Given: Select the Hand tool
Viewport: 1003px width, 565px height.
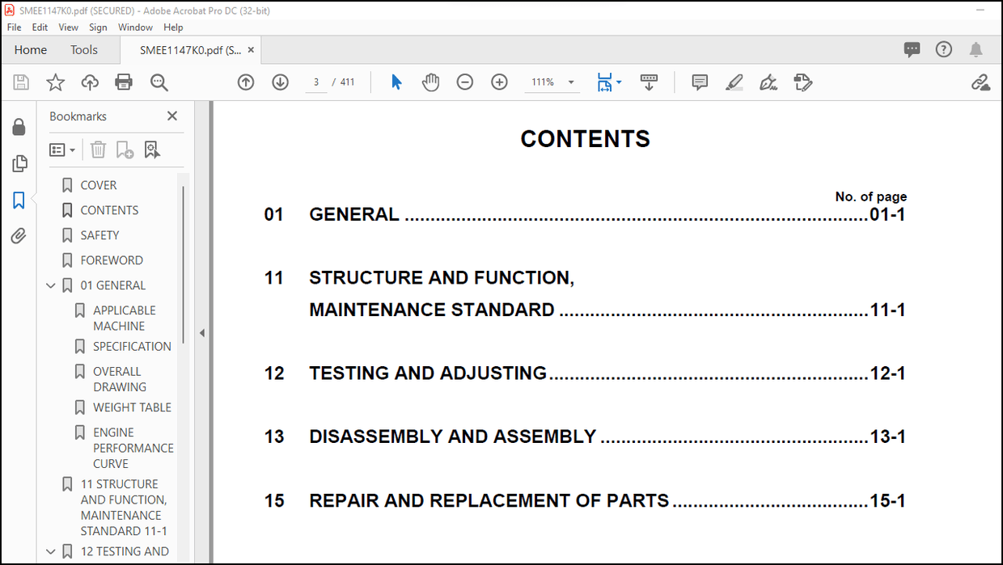Looking at the screenshot, I should click(x=431, y=82).
